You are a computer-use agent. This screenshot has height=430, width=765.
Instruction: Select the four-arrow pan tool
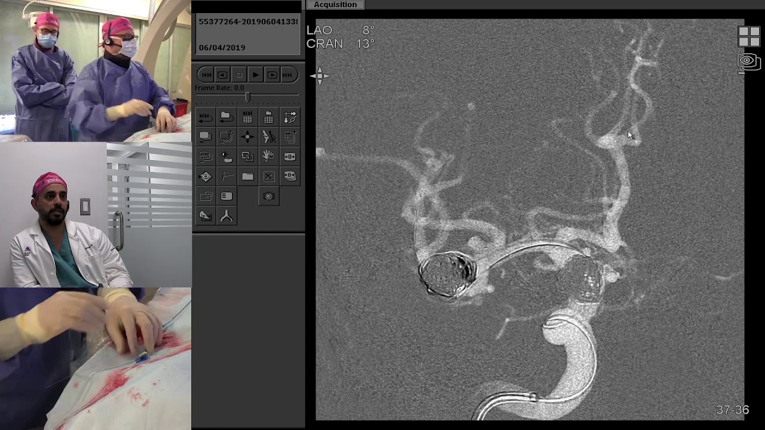[x=247, y=137]
